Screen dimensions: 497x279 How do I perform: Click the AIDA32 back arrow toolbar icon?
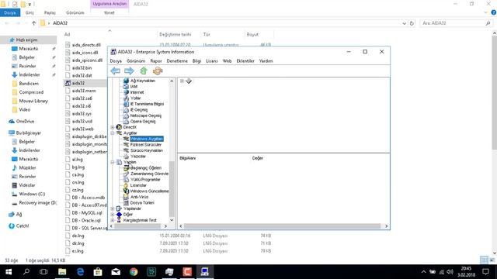click(115, 71)
